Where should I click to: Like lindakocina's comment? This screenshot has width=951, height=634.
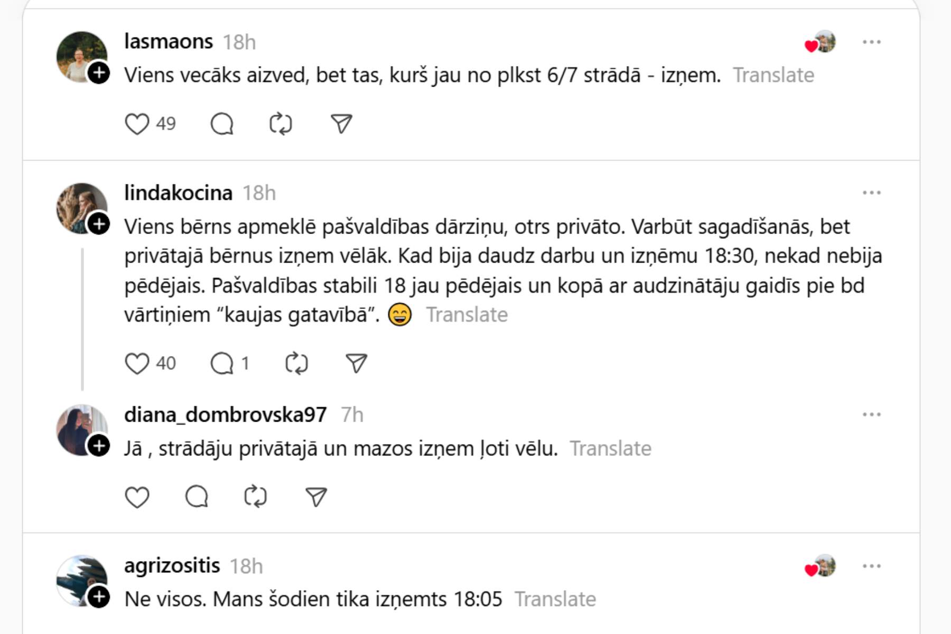coord(137,363)
